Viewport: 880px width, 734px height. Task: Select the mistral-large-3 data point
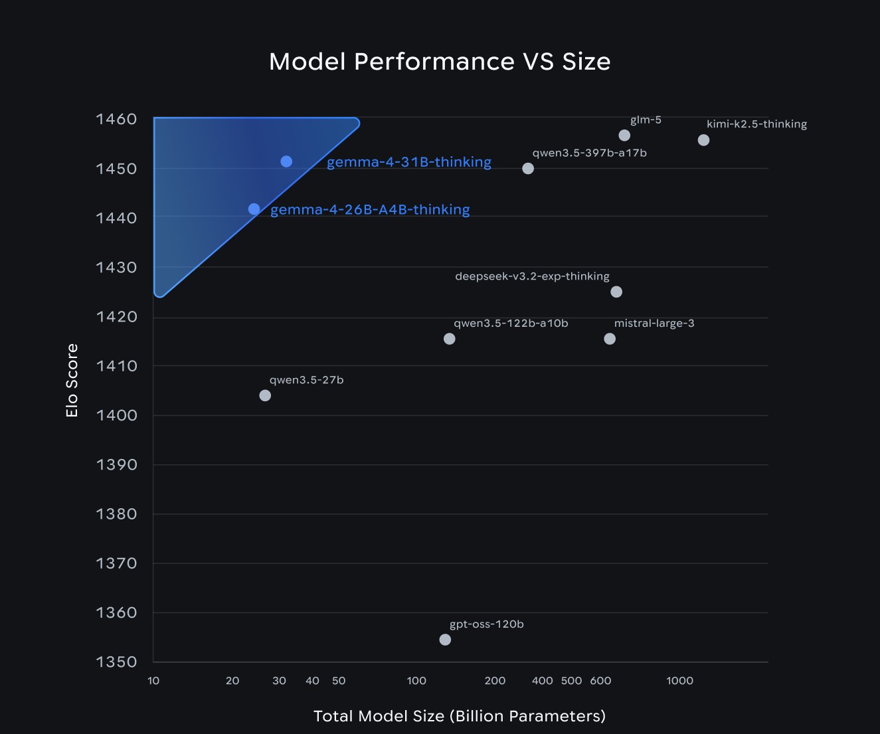[610, 339]
